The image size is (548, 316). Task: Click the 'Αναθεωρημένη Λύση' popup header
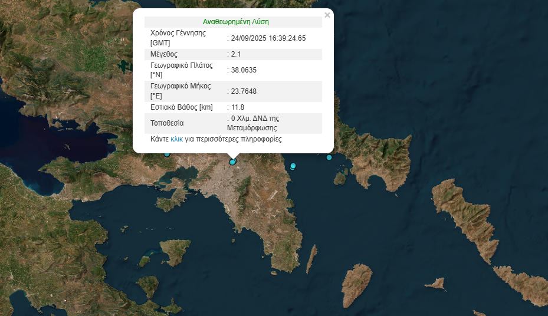pyautogui.click(x=235, y=22)
